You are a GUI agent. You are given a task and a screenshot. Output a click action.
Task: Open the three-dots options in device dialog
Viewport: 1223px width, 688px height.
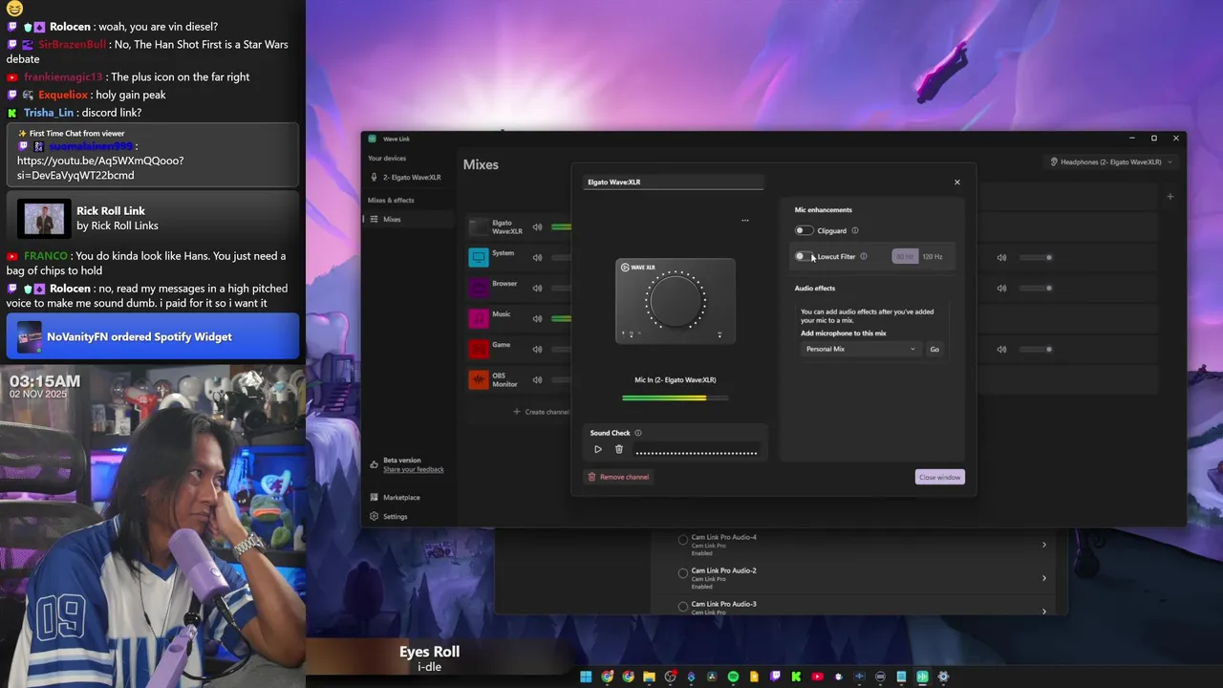[x=745, y=220]
